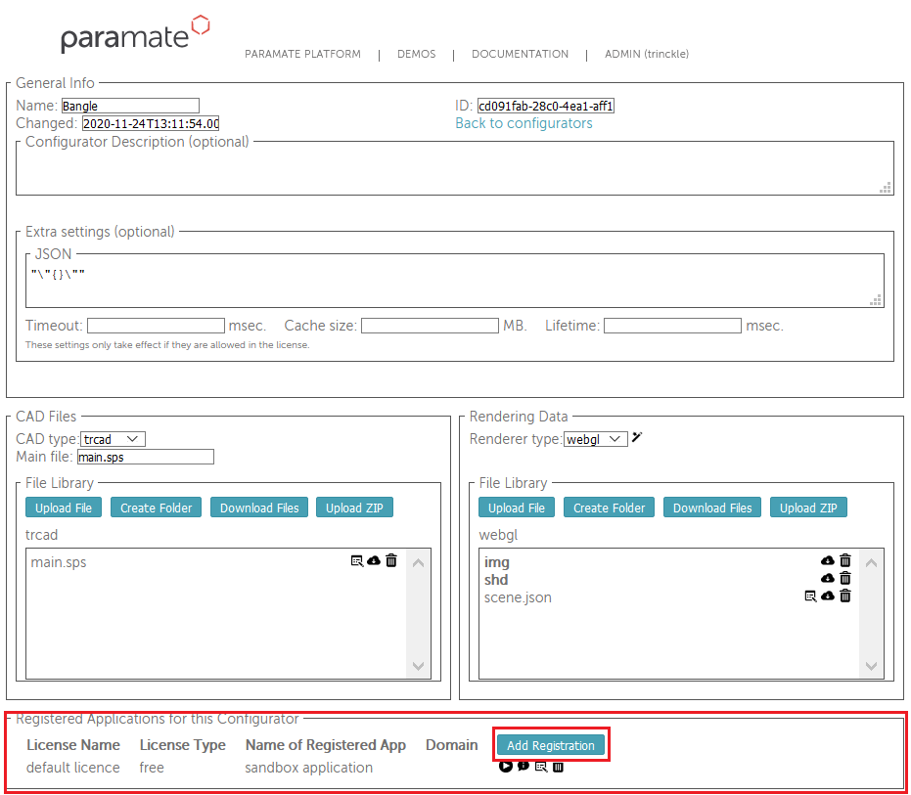Select scene.json in the webgl file list

[x=518, y=597]
